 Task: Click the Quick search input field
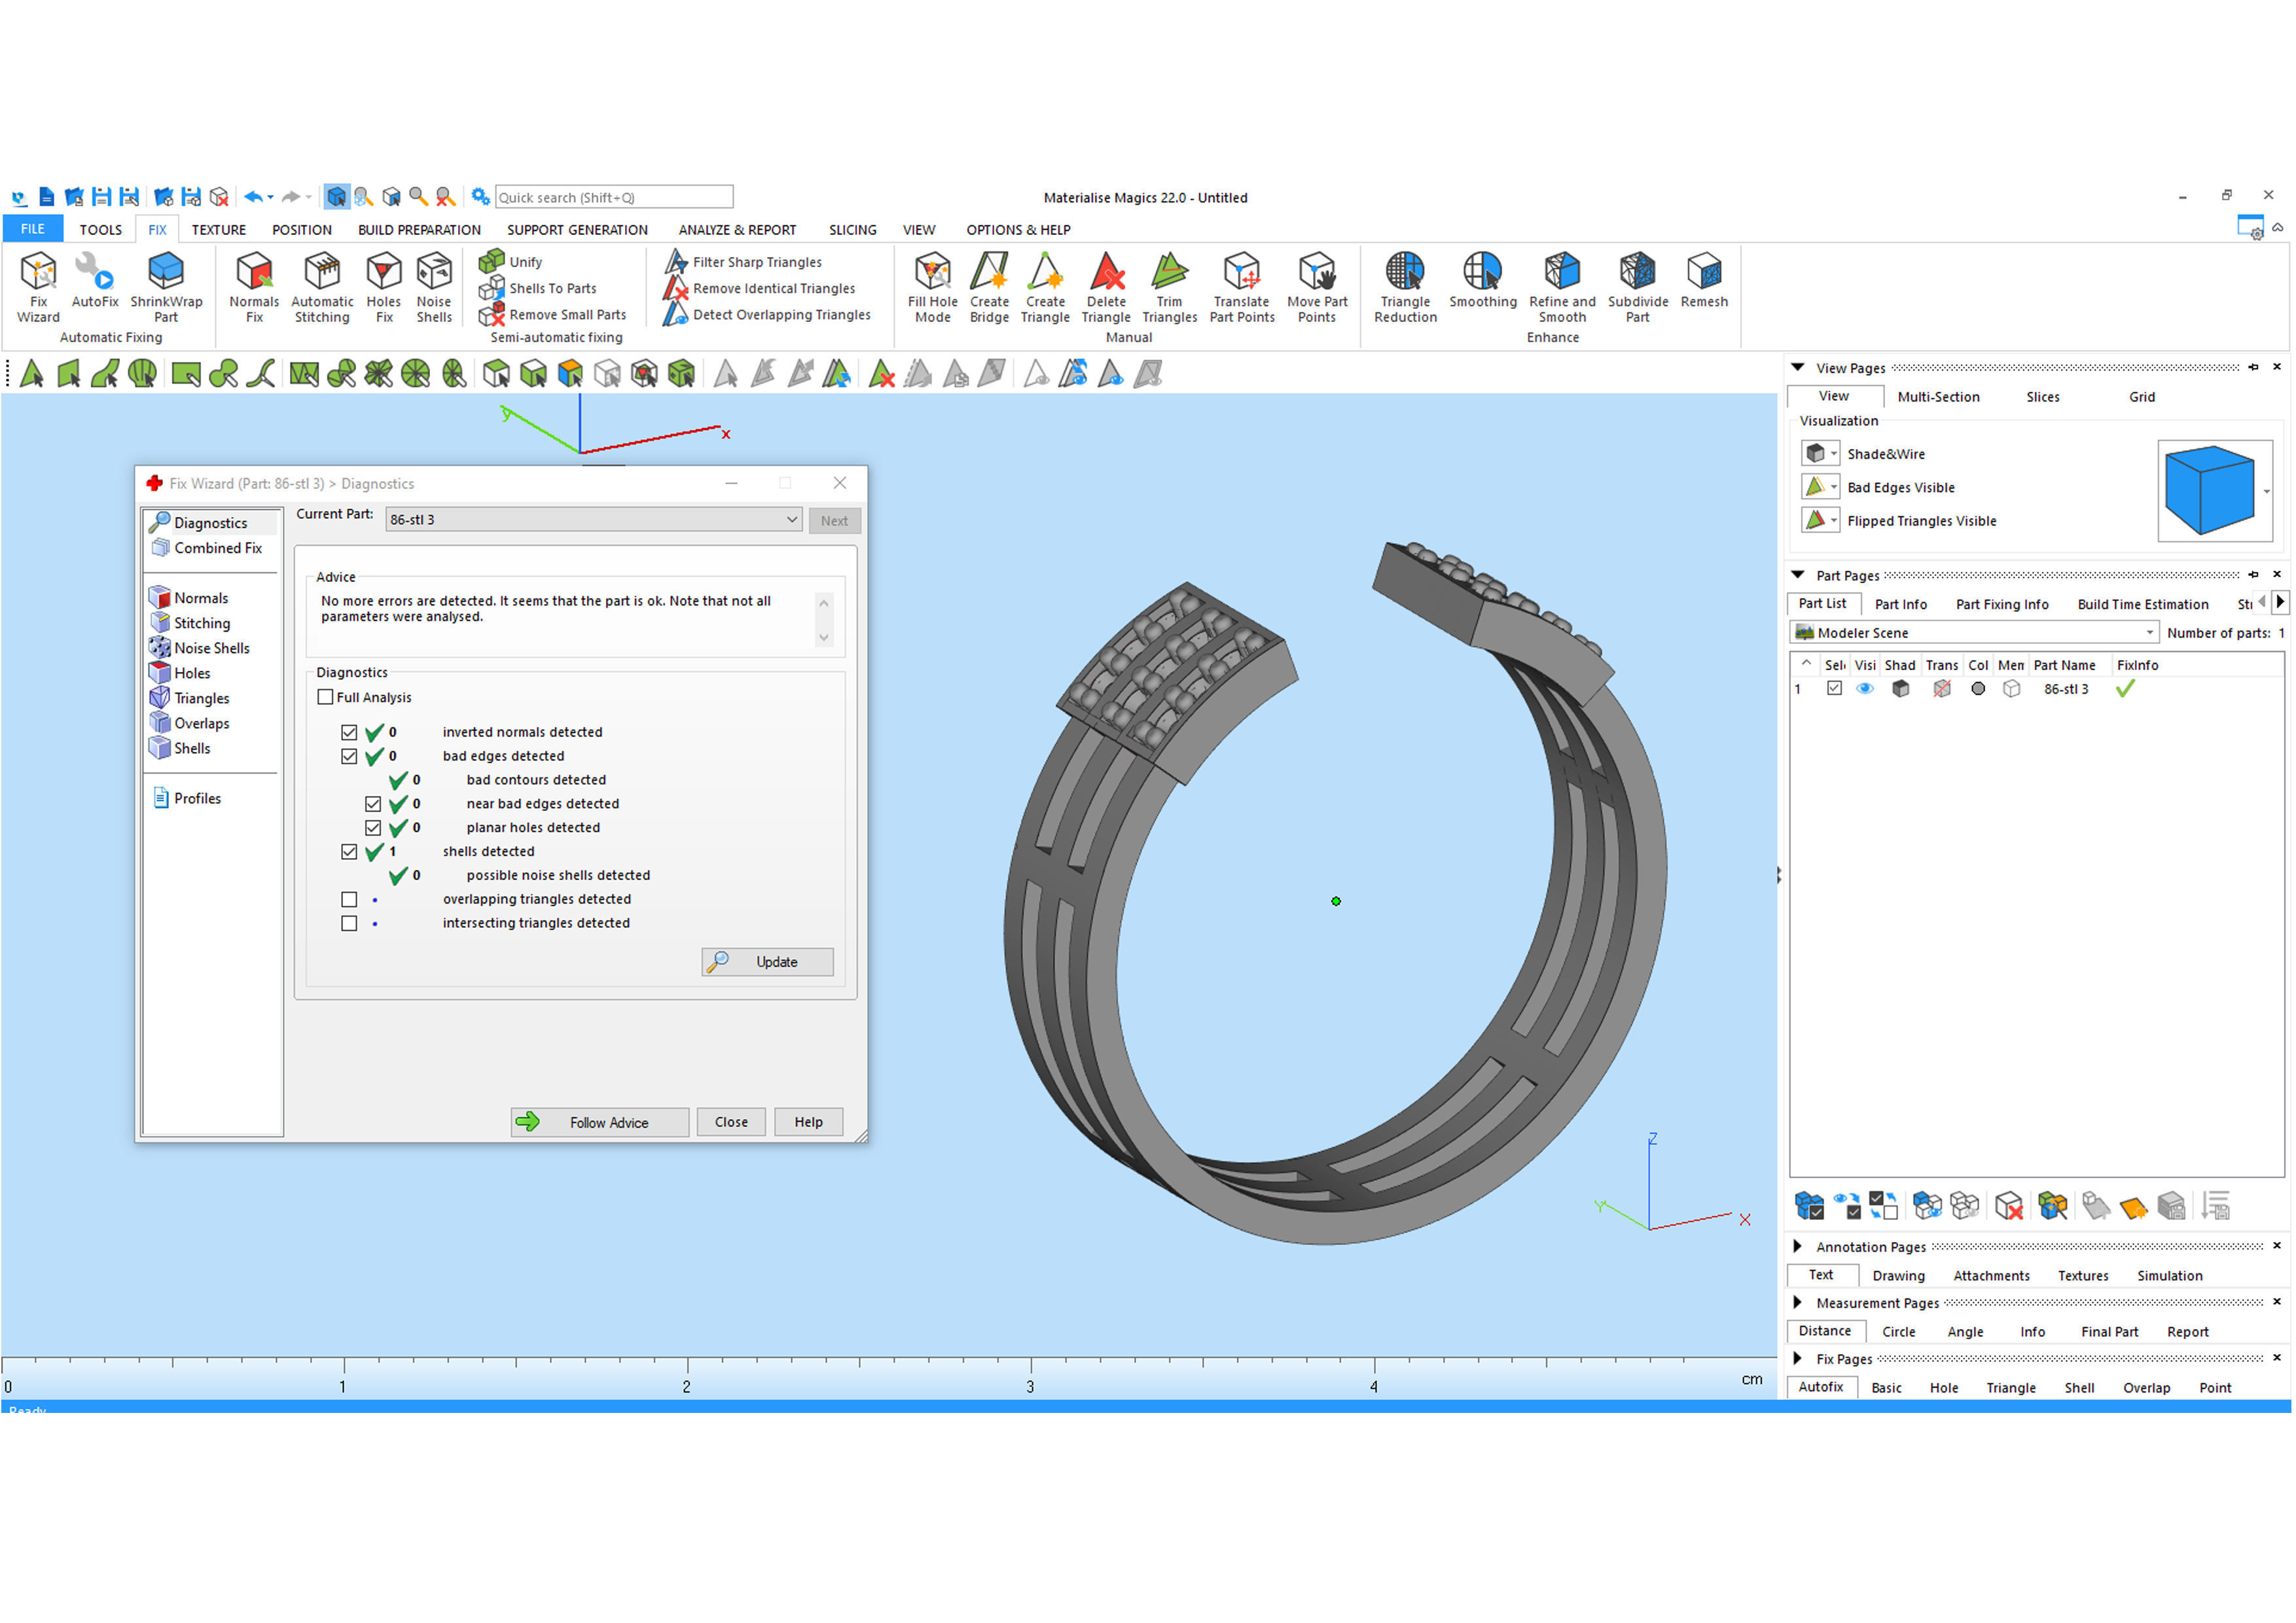click(614, 198)
